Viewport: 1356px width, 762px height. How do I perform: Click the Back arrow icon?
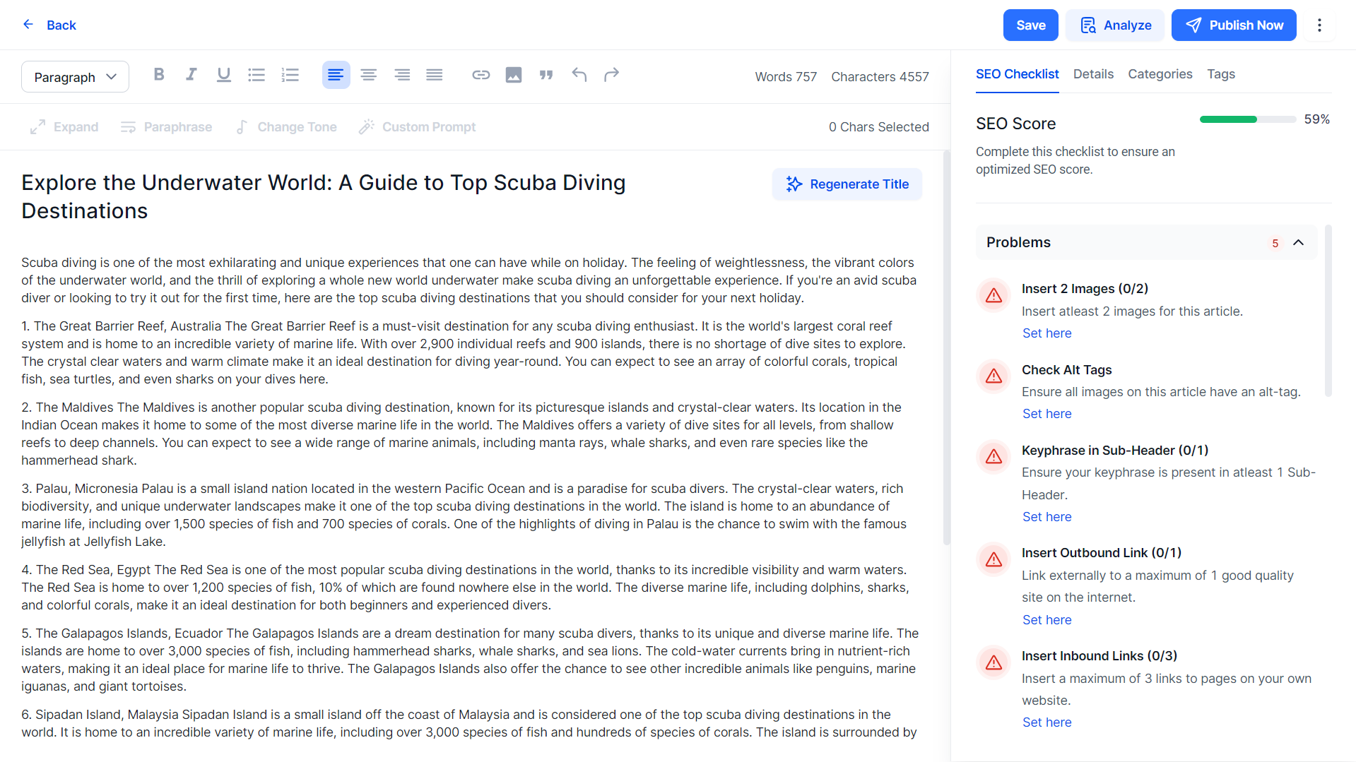[x=28, y=25]
